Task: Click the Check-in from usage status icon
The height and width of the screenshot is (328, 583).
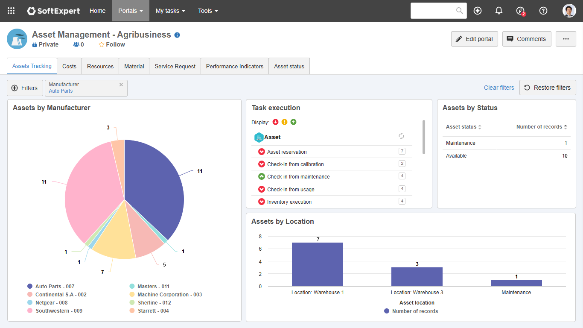Action: click(262, 189)
